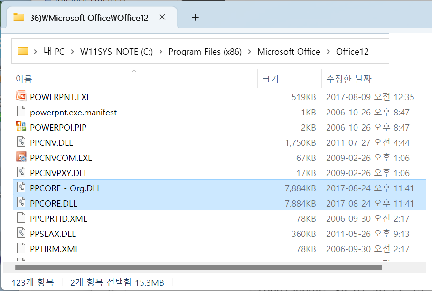Screen dimensions: 432x291
Task: Click the PPTIRM.XML file icon
Action: pyautogui.click(x=21, y=248)
